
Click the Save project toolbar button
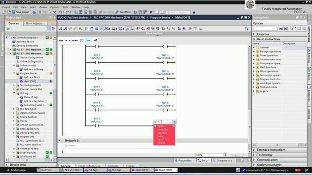pos(20,12)
